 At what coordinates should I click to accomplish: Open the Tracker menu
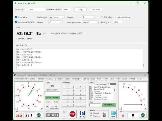[x=40, y=79]
